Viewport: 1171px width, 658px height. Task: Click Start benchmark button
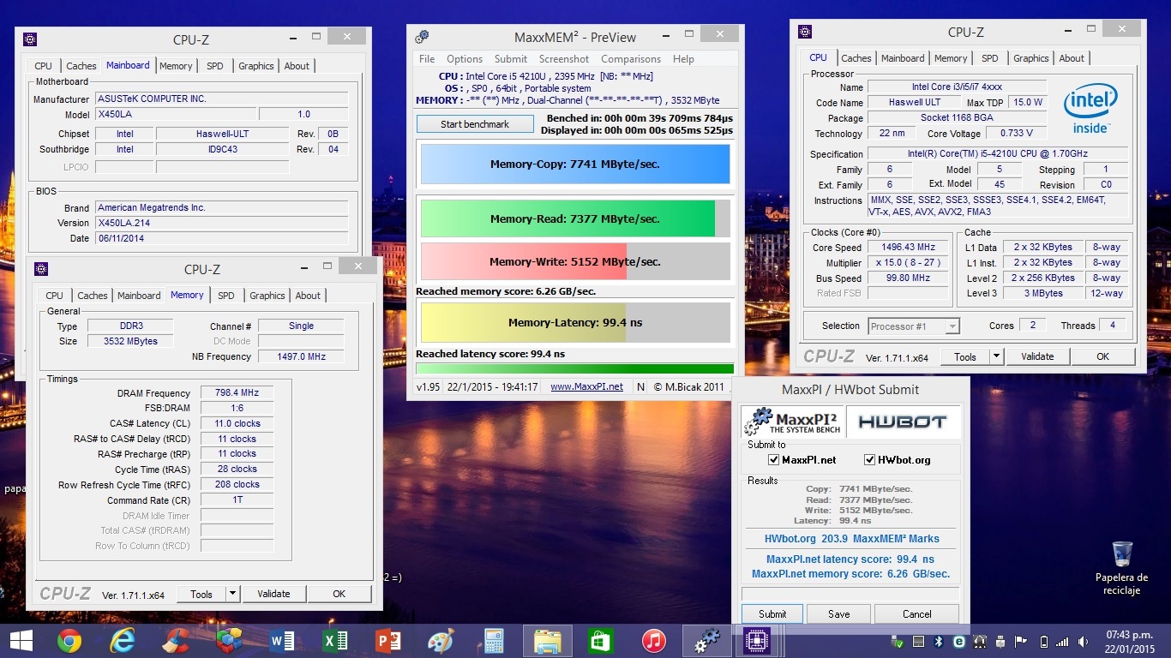click(x=475, y=124)
